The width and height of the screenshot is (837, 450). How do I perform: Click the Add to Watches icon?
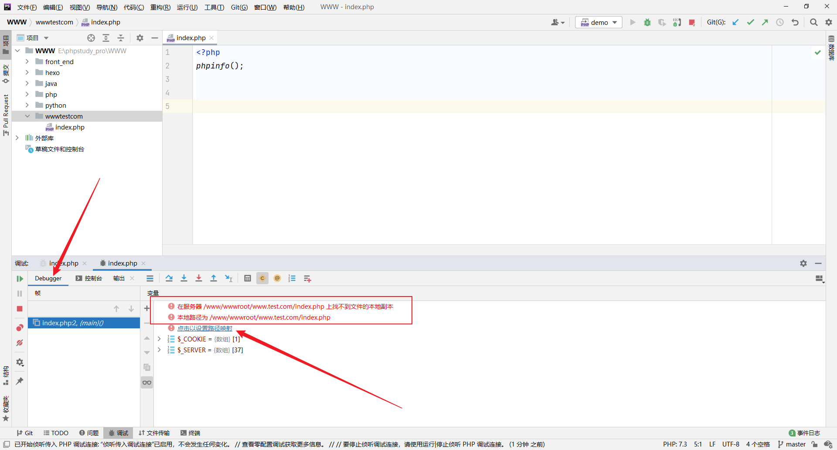[x=307, y=278]
